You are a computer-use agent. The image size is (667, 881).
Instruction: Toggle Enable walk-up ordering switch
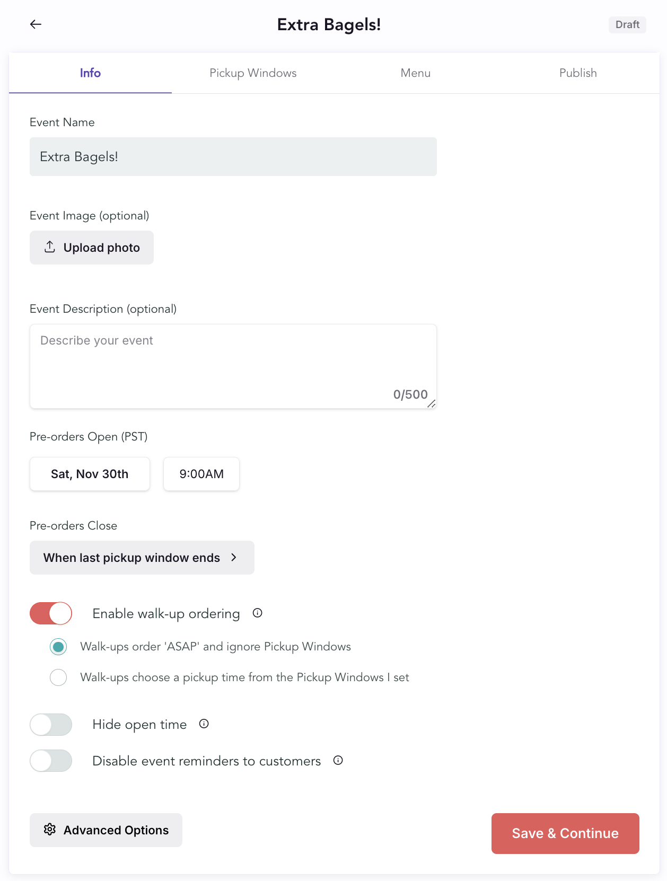pos(51,613)
